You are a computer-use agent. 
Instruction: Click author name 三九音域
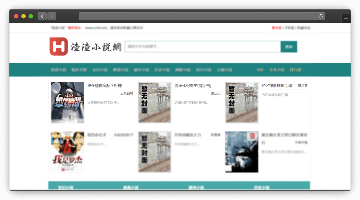click(127, 93)
